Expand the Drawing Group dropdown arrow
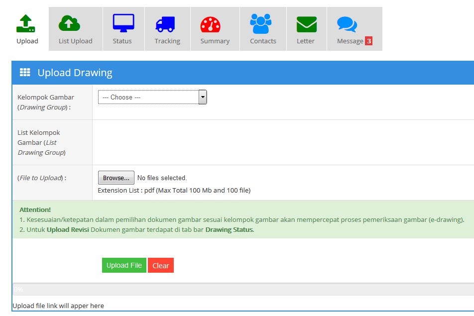Viewport: 474px width, 316px height. [203, 98]
